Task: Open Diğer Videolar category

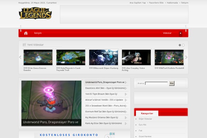Action: tap(145, 119)
